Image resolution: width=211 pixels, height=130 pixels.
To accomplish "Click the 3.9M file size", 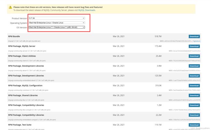I will click(x=159, y=66).
